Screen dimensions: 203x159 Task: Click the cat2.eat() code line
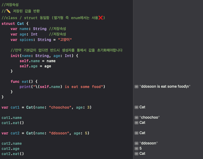click(x=13, y=154)
